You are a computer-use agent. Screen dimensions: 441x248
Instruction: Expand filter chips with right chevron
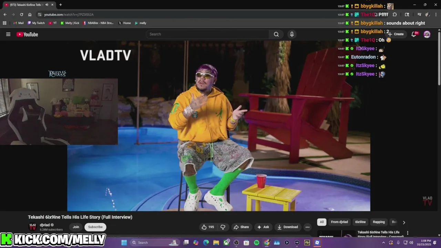point(404,222)
